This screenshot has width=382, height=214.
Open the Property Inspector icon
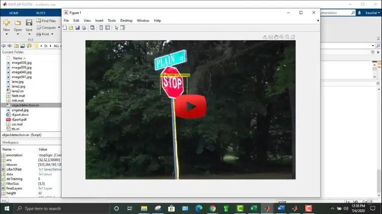[x=123, y=28]
